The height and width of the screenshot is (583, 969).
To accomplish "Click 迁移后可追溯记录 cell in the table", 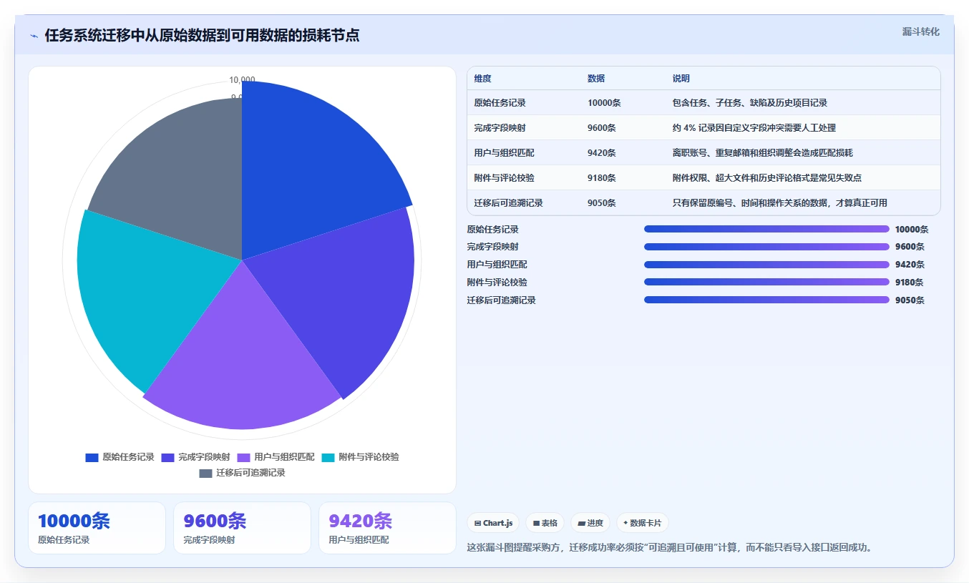I will (508, 203).
